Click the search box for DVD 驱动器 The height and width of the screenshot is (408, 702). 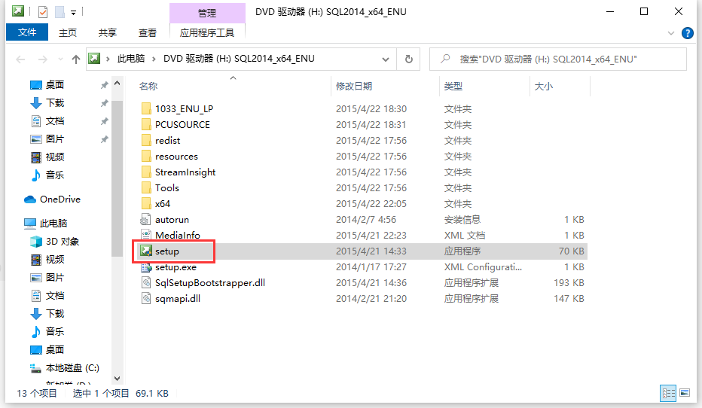pos(558,59)
